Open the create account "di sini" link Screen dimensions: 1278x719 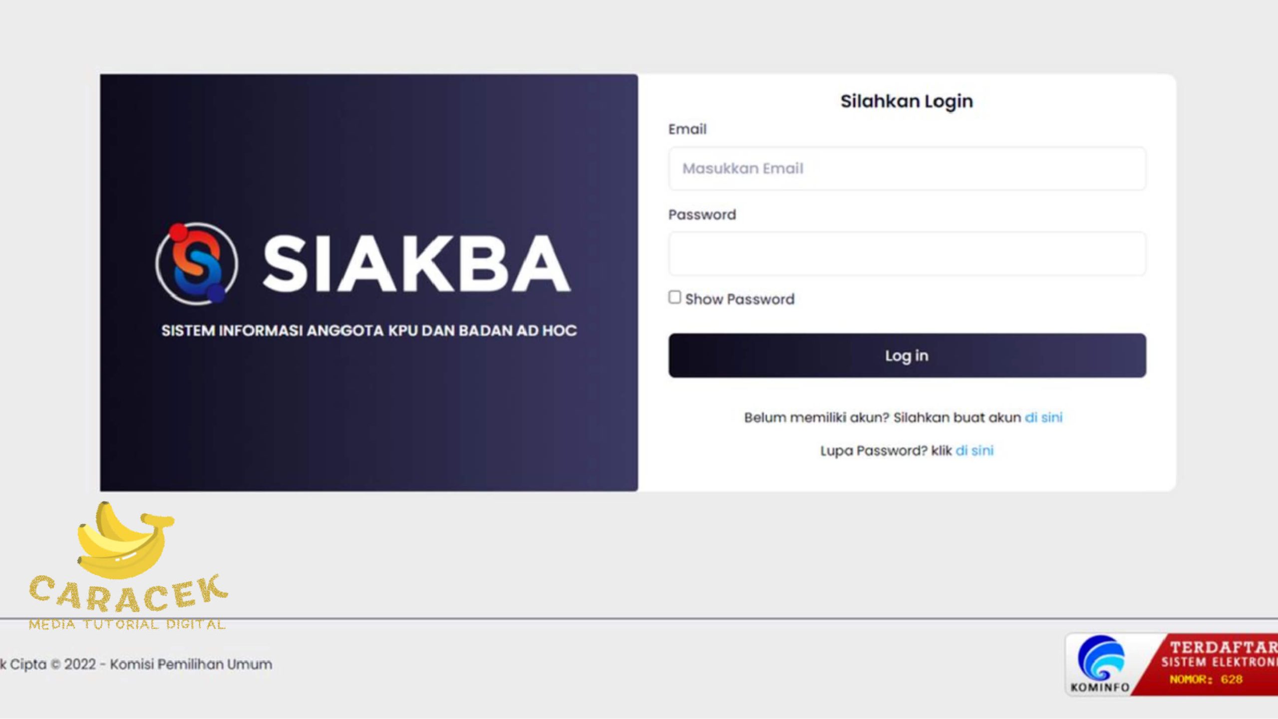(x=1043, y=417)
